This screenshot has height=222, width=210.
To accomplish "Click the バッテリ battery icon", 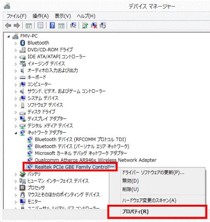I will 23,174.
